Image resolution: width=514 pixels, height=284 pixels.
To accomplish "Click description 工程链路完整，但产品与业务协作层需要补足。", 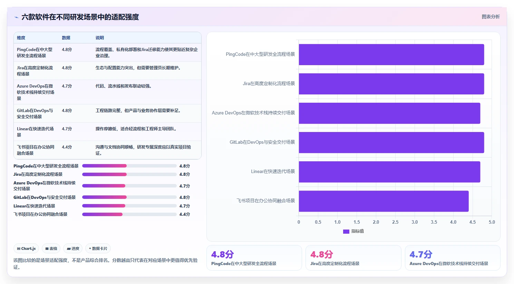I will pos(139,111).
